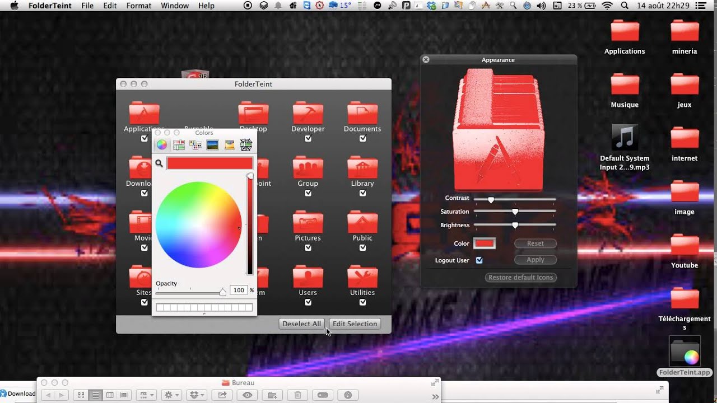This screenshot has height=403, width=717.
Task: Go forward in Bureau Finder window
Action: (60, 395)
